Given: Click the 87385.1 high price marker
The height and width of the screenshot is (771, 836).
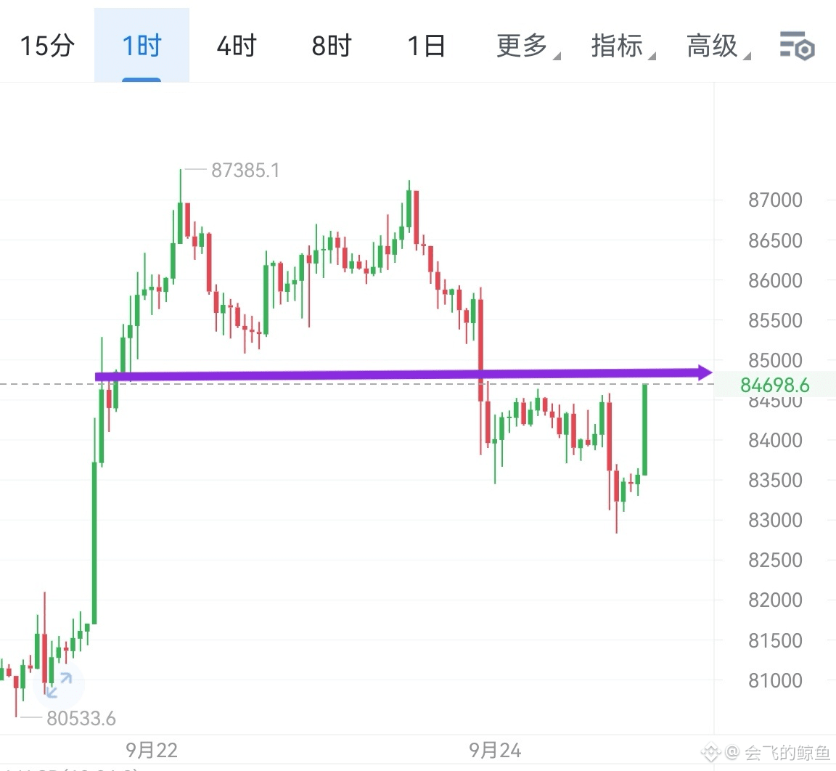Looking at the screenshot, I should (x=245, y=171).
